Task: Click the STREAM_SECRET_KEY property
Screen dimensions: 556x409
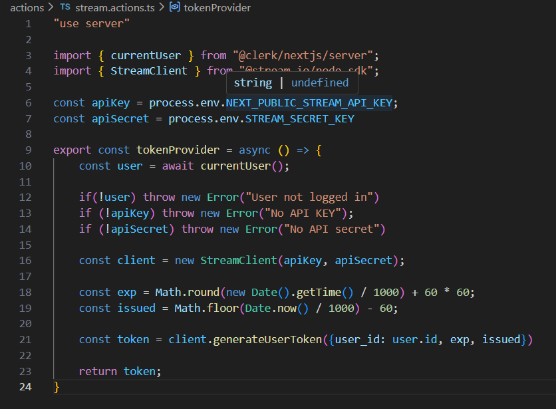Action: pyautogui.click(x=299, y=119)
